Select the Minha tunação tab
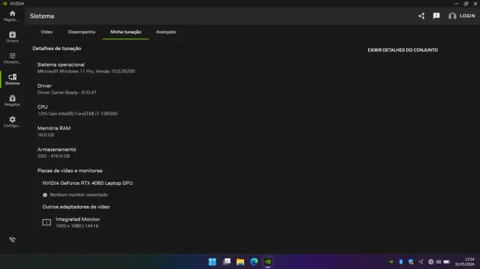This screenshot has height=269, width=480. tap(125, 31)
